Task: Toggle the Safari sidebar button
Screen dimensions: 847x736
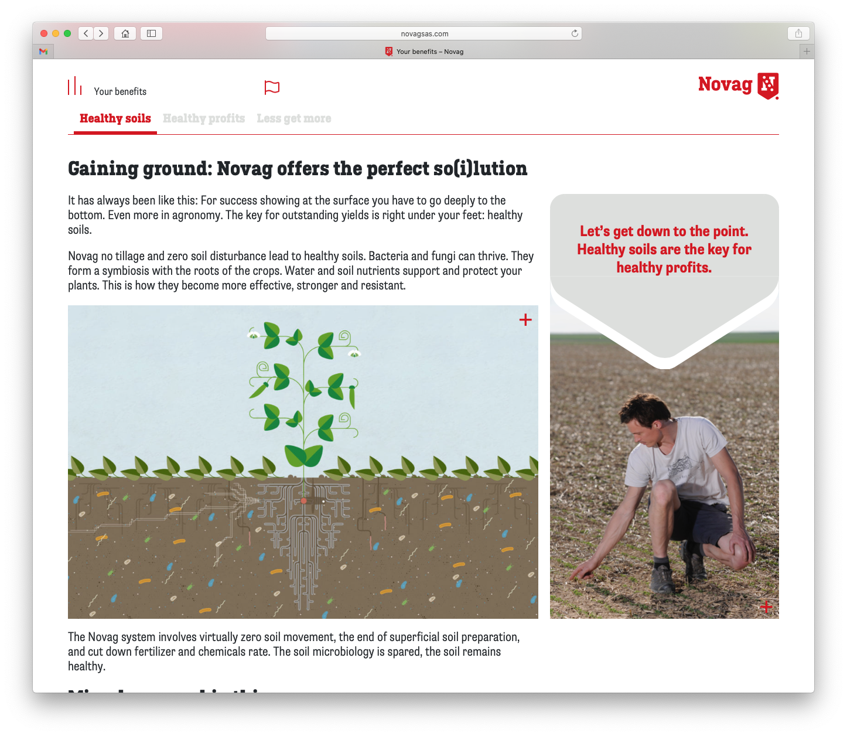Action: pyautogui.click(x=151, y=33)
